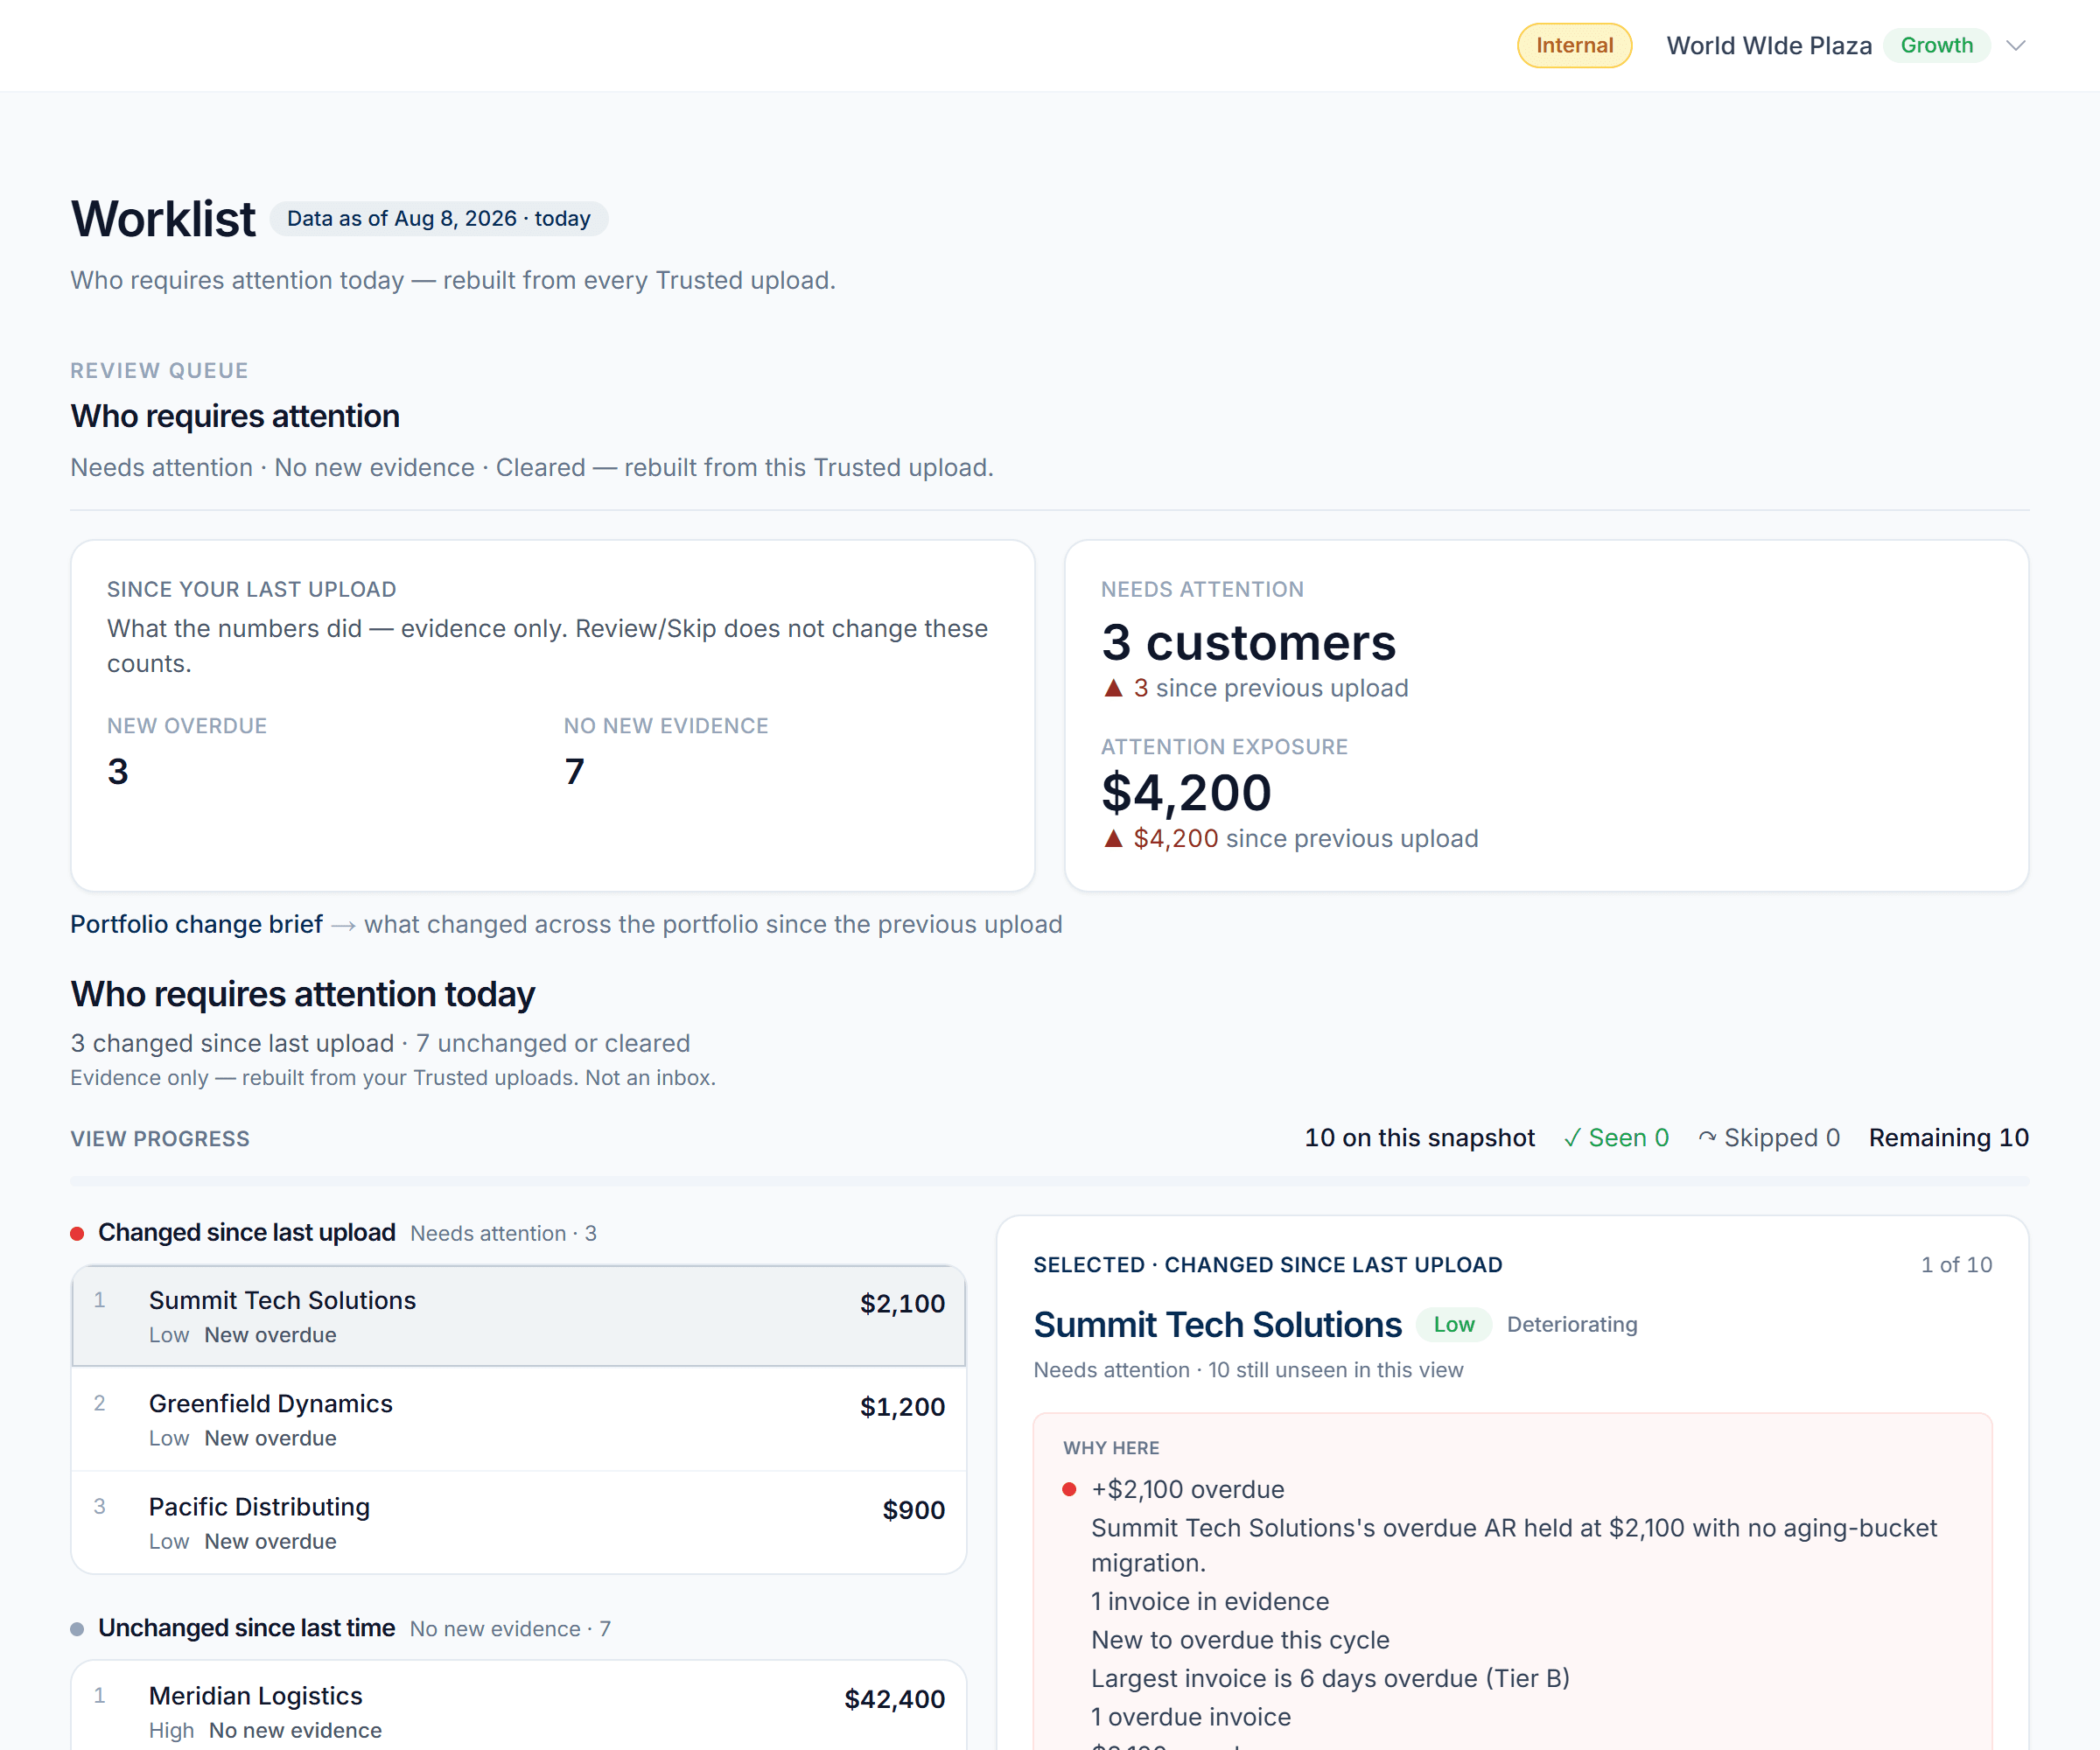Click the $2,100 amount for Summit Tech Solutions
The image size is (2100, 1750).
[902, 1303]
